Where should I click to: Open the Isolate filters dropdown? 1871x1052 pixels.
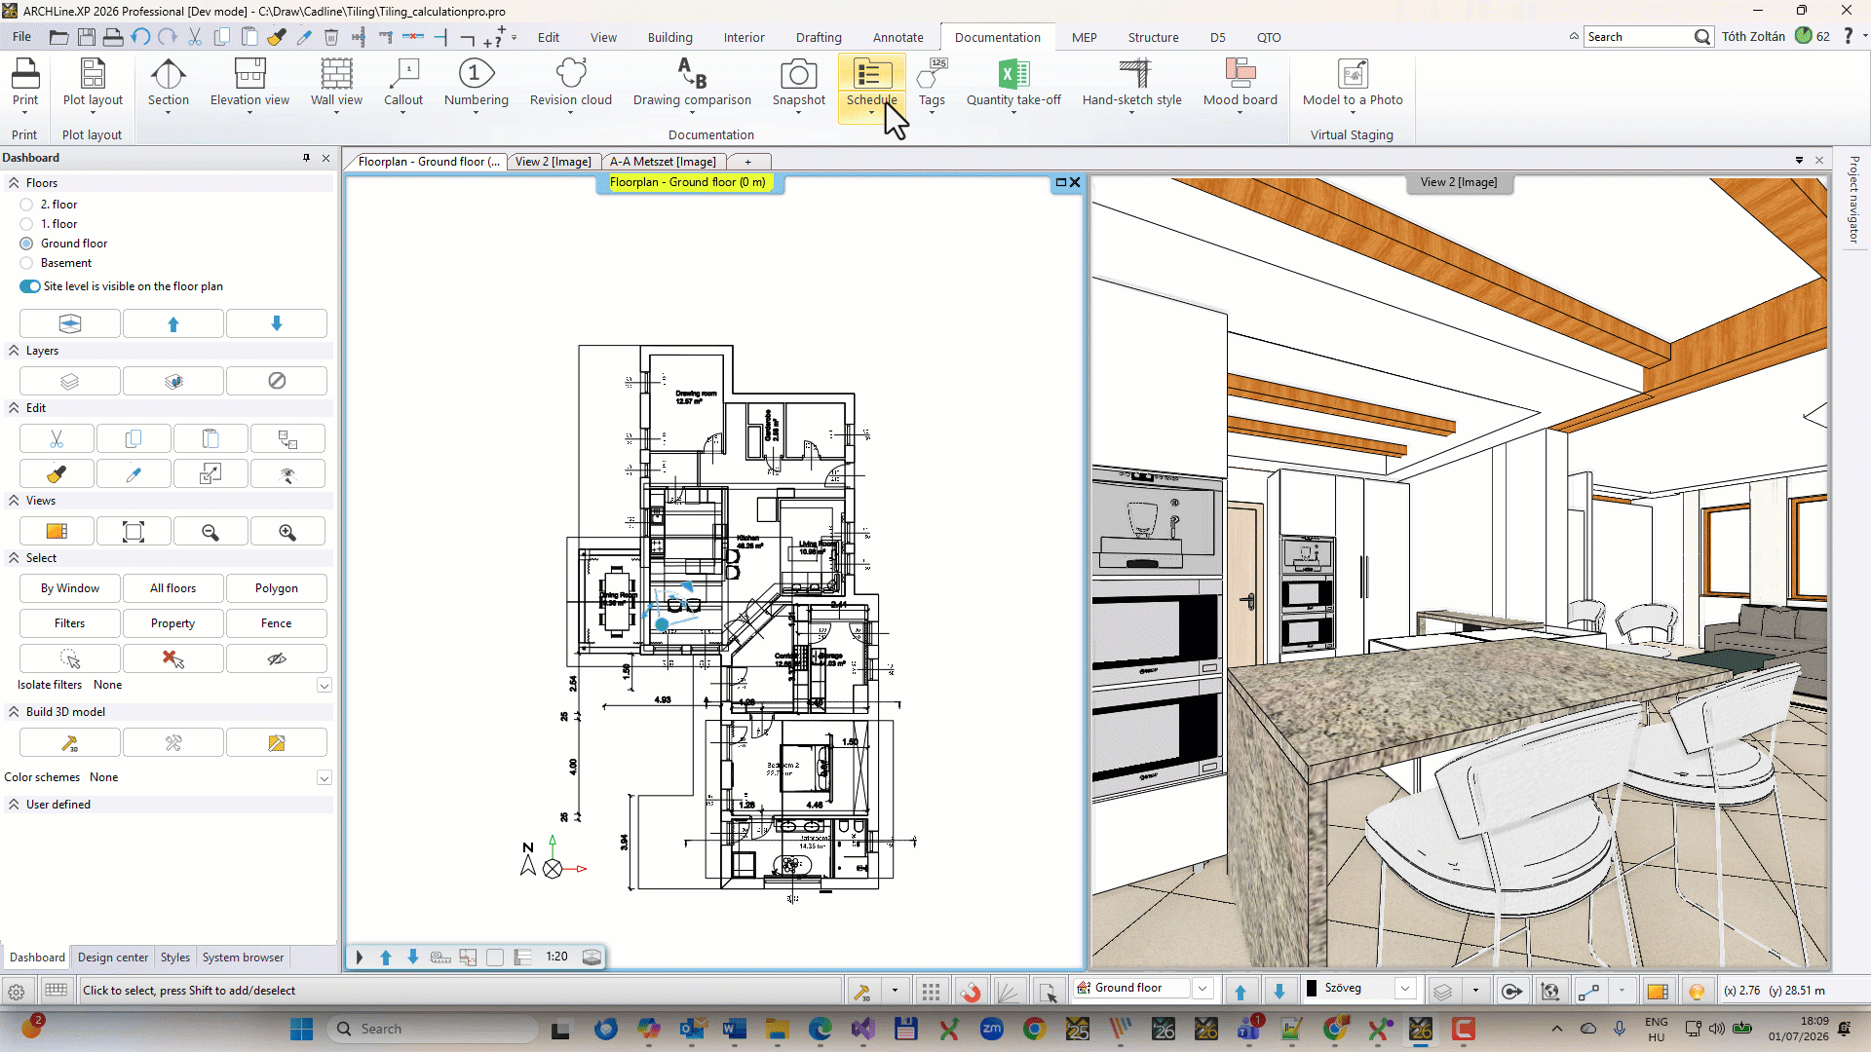[325, 686]
